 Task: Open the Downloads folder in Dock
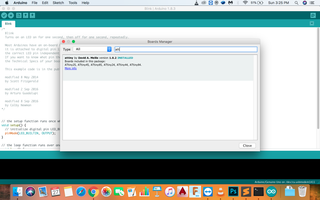click(x=289, y=192)
